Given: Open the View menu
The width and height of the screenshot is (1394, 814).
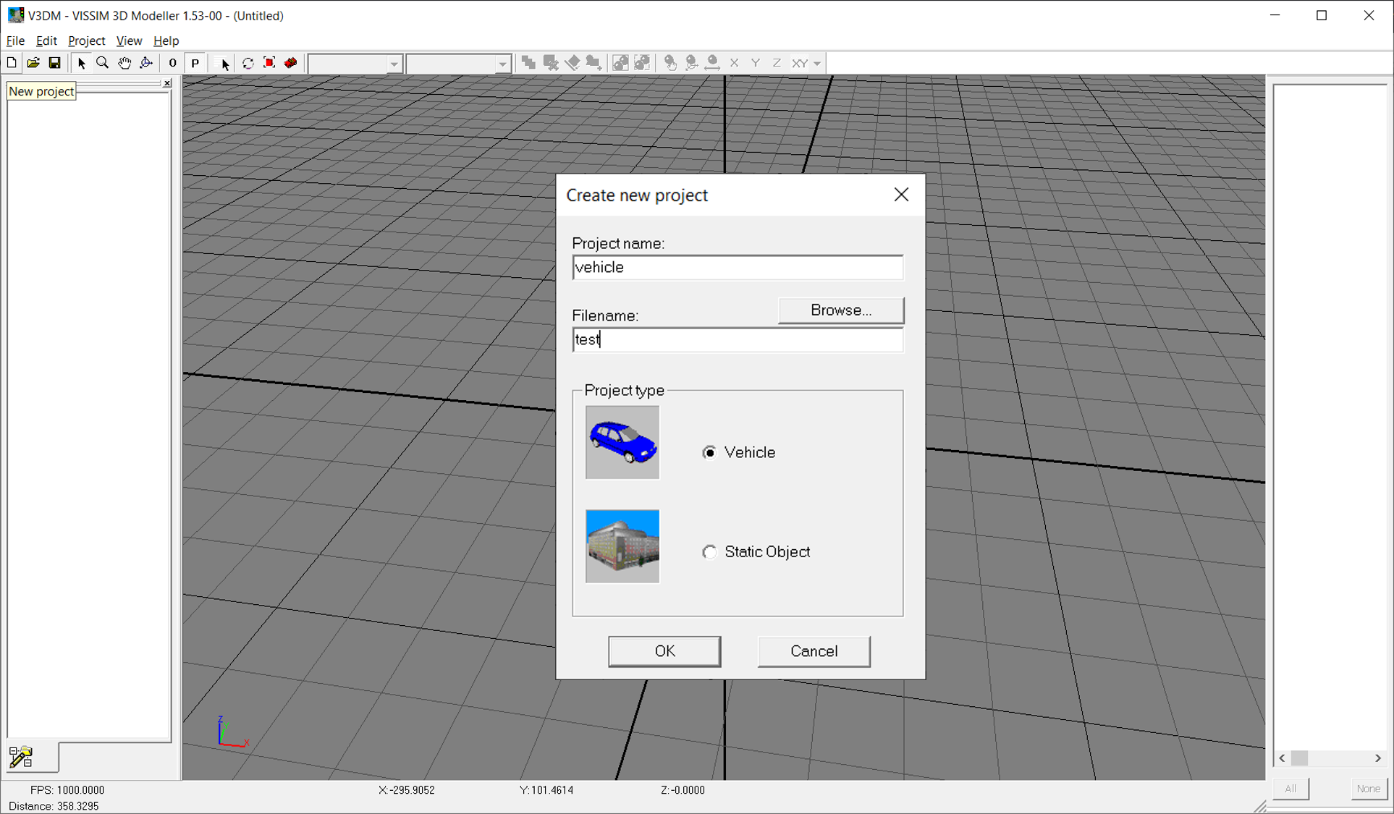Looking at the screenshot, I should coord(129,41).
